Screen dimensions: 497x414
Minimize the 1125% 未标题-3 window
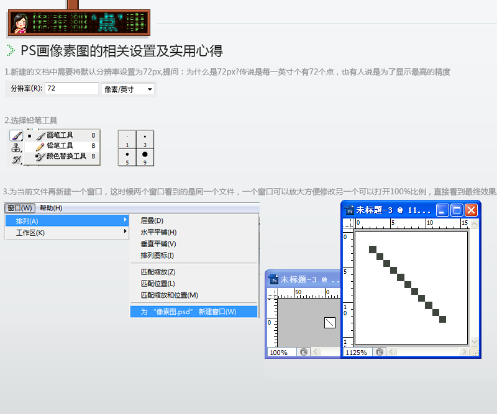coord(442,210)
